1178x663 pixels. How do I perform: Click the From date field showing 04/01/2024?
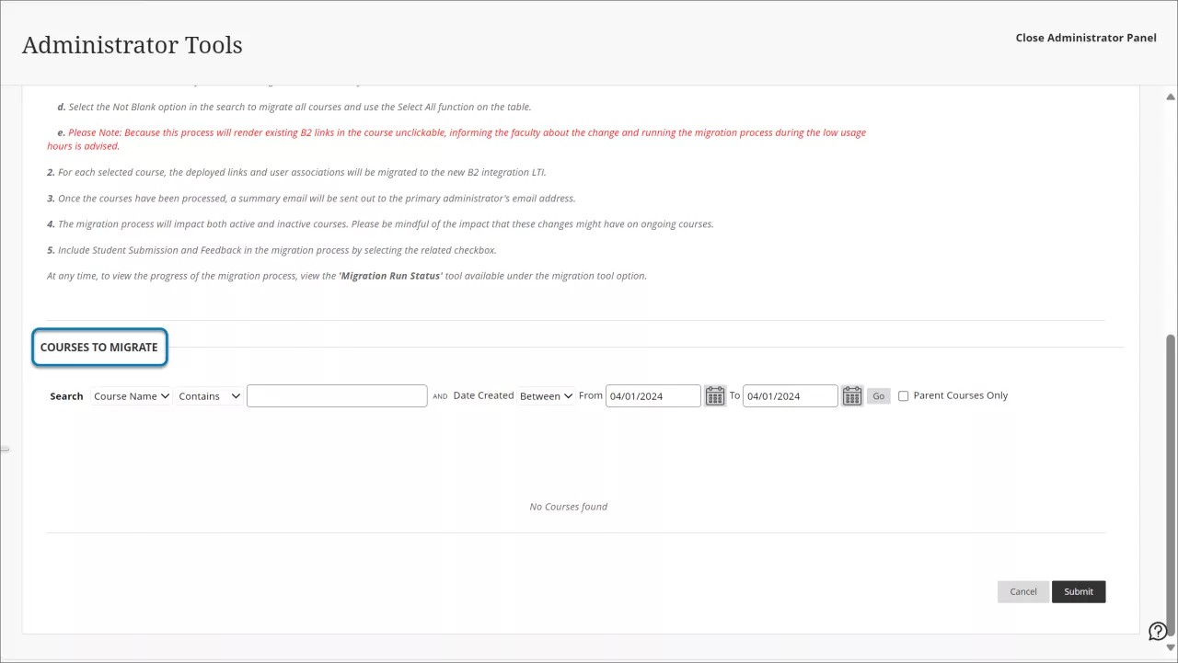(653, 395)
